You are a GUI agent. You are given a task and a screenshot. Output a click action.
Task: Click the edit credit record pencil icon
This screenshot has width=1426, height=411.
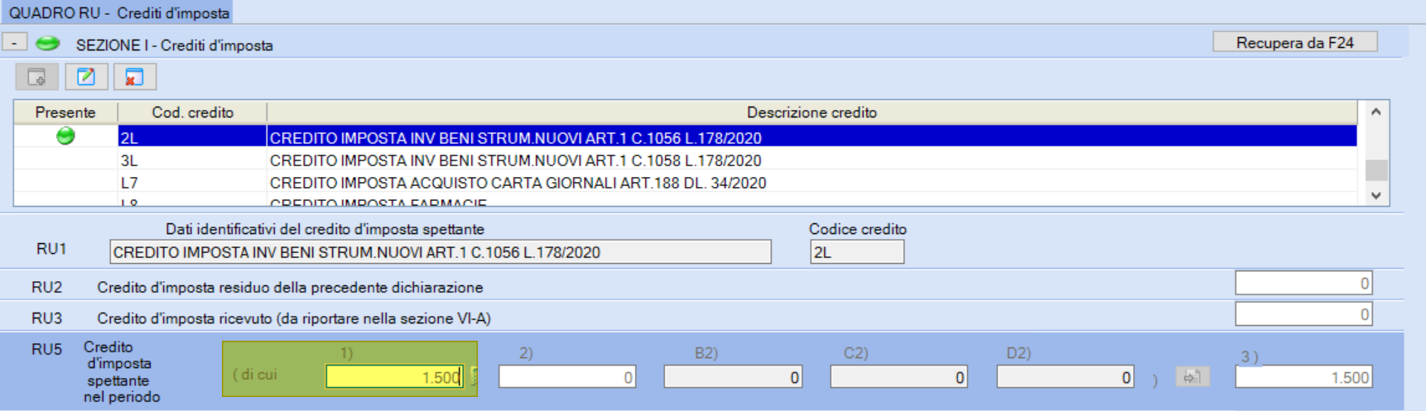click(x=86, y=77)
